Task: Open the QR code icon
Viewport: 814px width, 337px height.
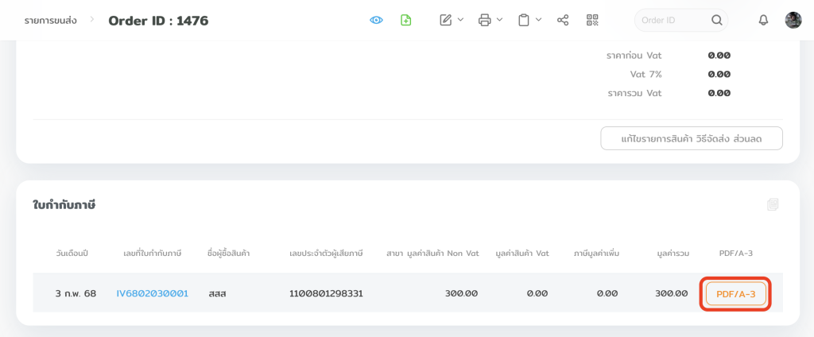Action: (x=592, y=20)
